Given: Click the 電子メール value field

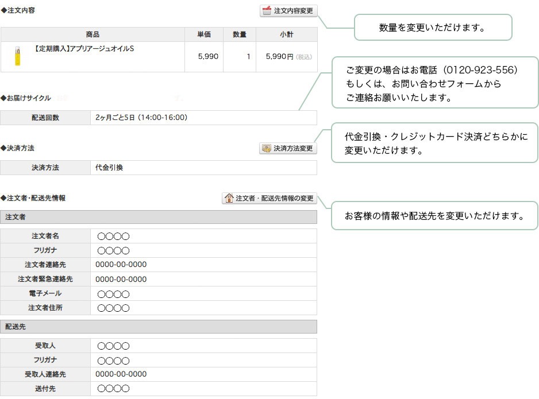Looking at the screenshot, I should pos(113,294).
